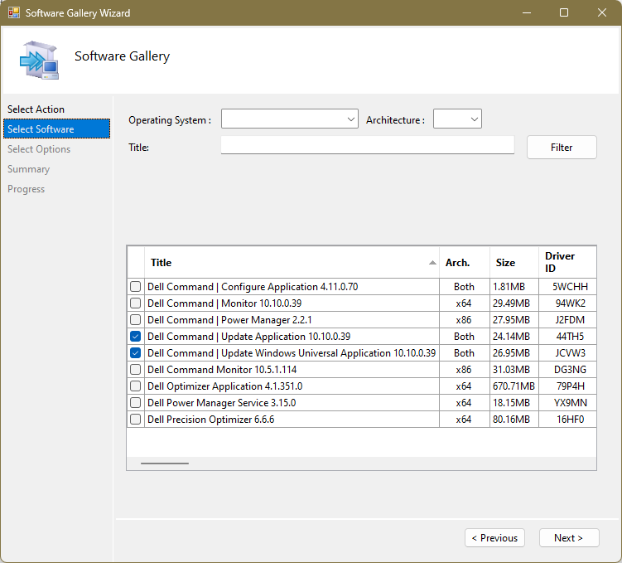Click the Software Gallery header logo icon
Image resolution: width=622 pixels, height=563 pixels.
coord(39,60)
